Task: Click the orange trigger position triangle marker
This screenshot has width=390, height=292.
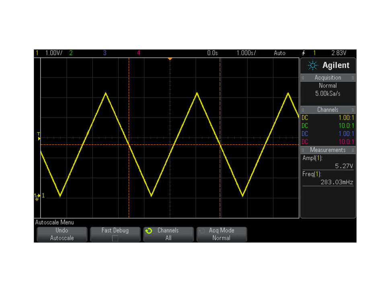Action: pos(170,59)
